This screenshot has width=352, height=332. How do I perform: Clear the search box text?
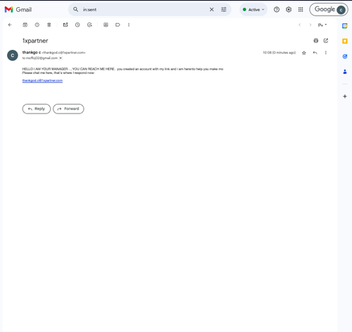[x=211, y=9]
